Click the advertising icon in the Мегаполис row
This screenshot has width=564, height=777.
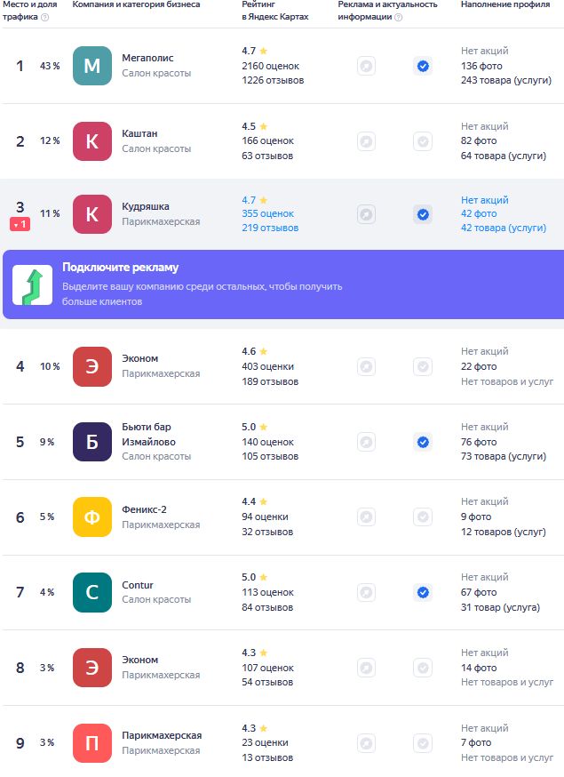tap(367, 66)
